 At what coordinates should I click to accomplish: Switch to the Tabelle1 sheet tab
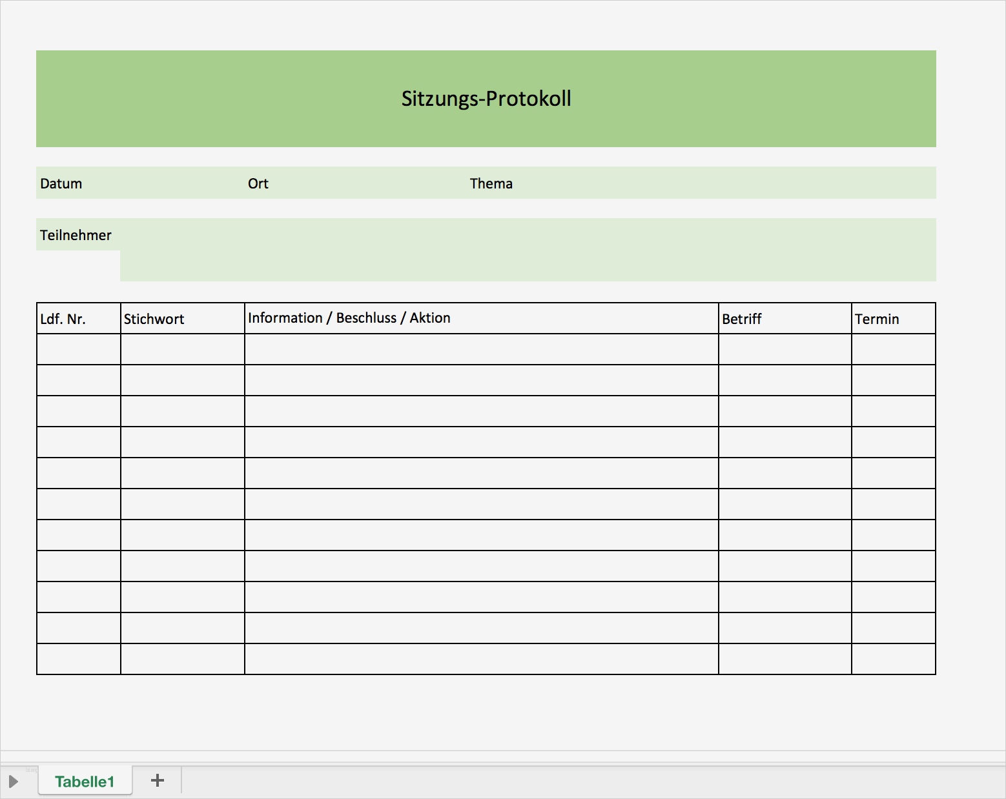(85, 780)
